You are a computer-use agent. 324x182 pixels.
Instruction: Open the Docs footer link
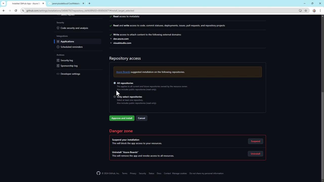coord(159,173)
